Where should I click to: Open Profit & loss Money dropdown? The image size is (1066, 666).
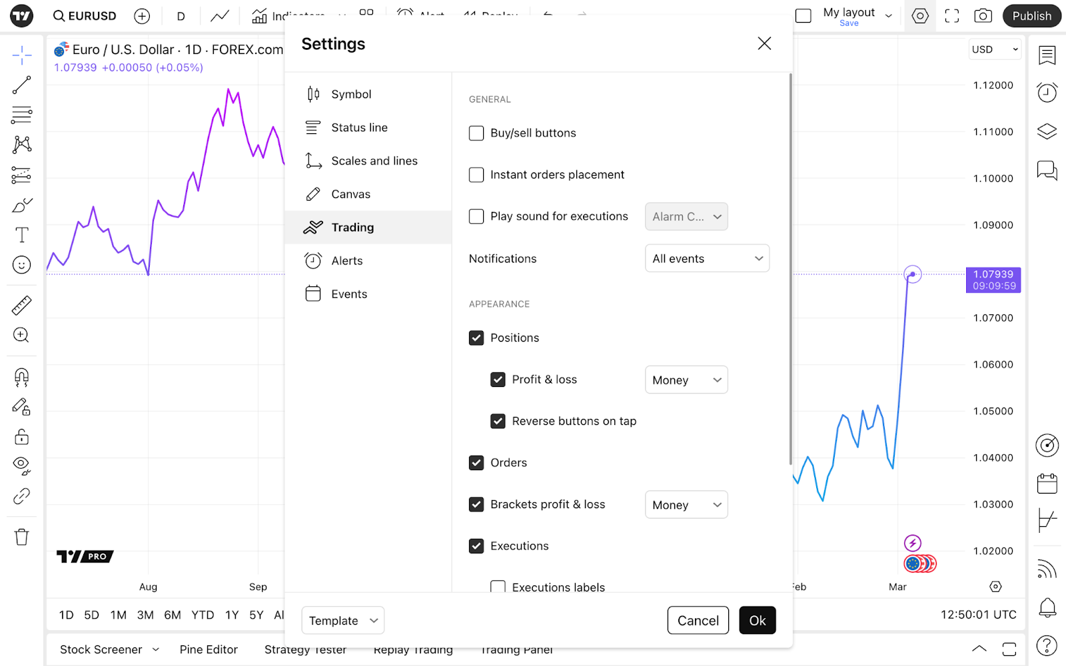pyautogui.click(x=686, y=380)
